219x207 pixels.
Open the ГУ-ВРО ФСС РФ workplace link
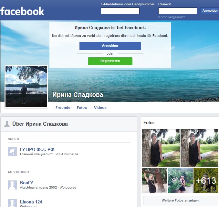tap(37, 149)
